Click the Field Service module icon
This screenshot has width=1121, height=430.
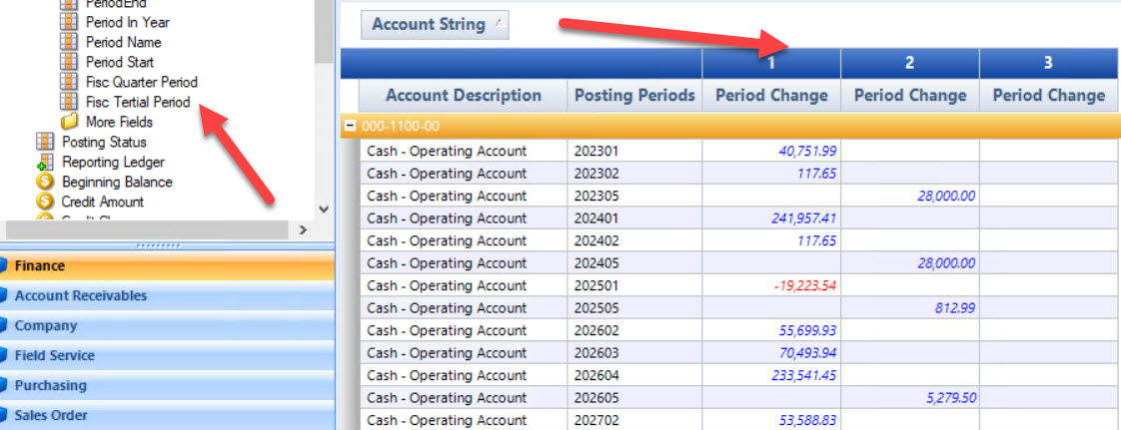click(4, 356)
